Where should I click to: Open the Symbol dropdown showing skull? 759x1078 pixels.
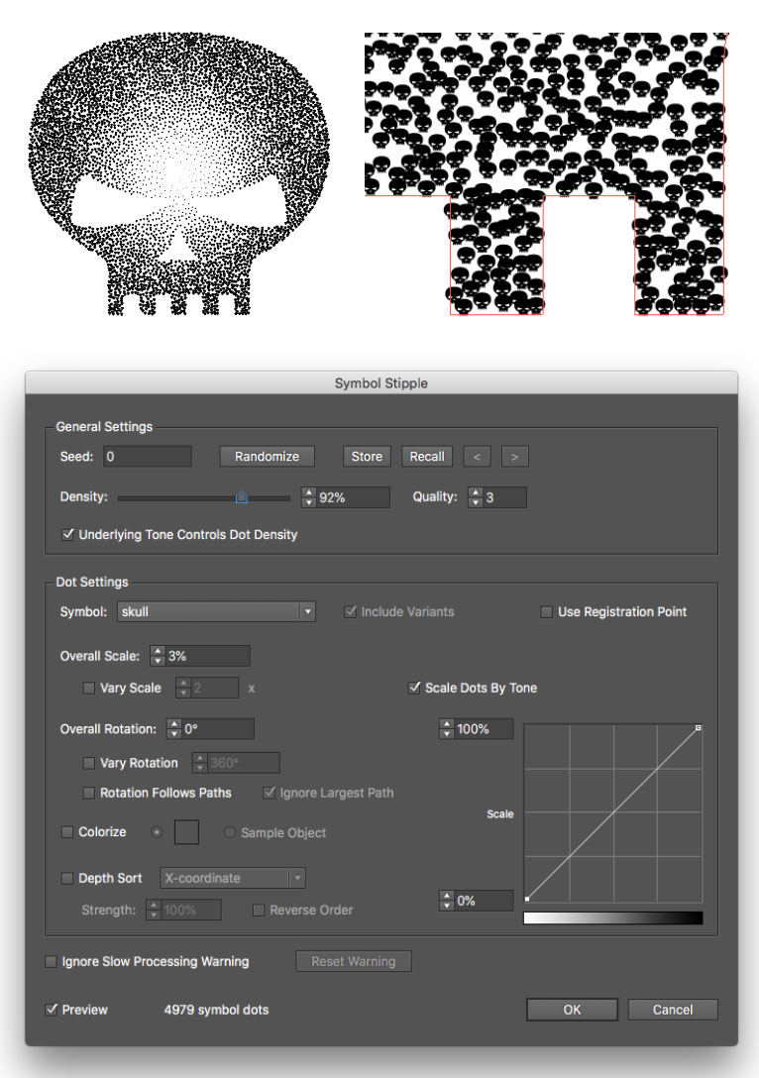[216, 612]
